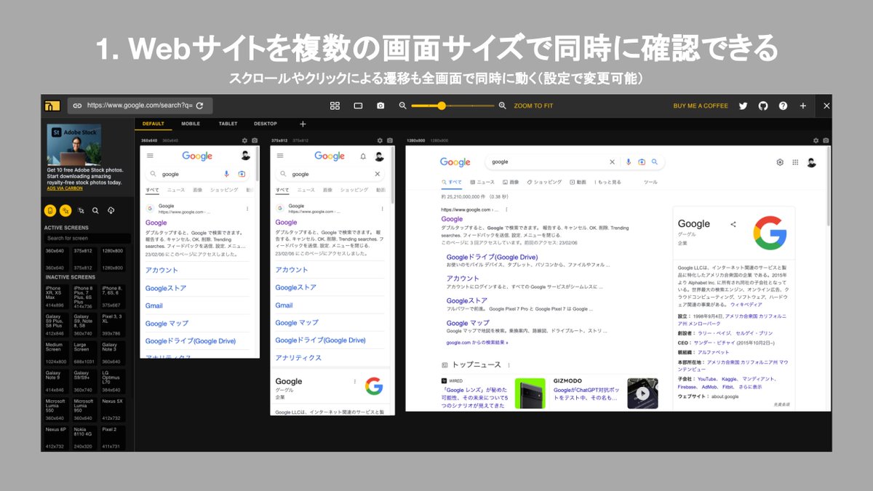Take screenshot of the 360x640 preview

[255, 140]
